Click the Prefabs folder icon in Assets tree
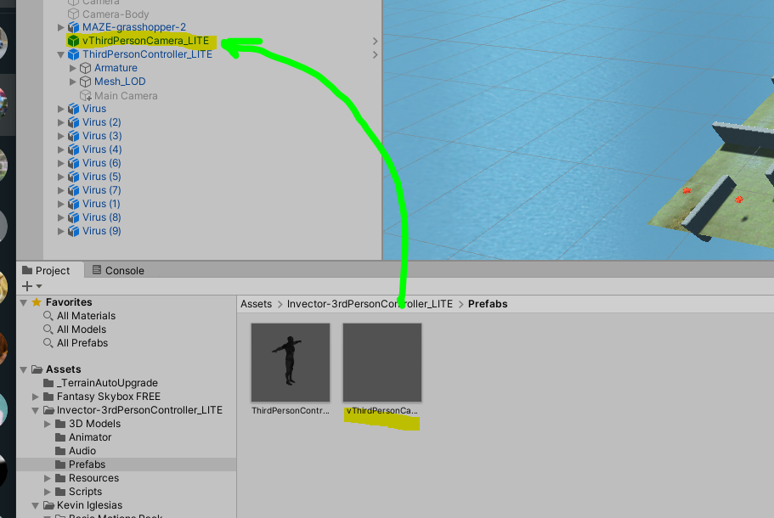Screen dimensions: 774x518 pyautogui.click(x=60, y=465)
